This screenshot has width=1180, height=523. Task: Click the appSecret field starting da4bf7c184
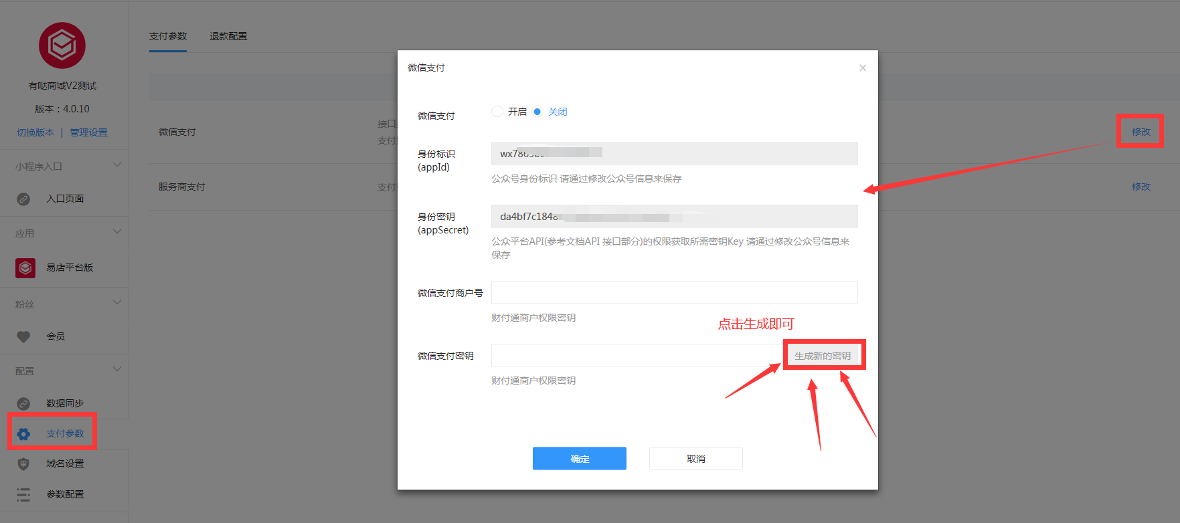pyautogui.click(x=675, y=216)
